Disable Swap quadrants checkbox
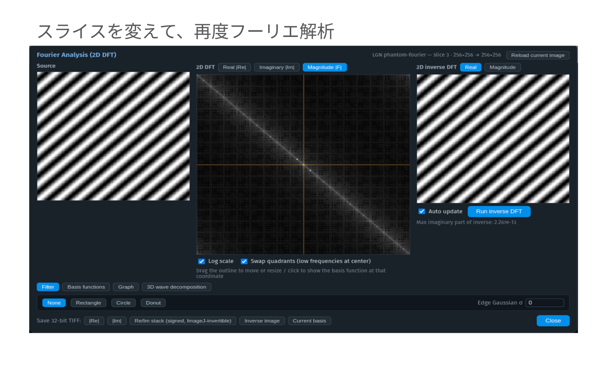 coord(244,261)
